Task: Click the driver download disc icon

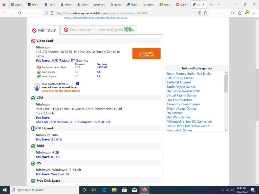Action: (37, 87)
